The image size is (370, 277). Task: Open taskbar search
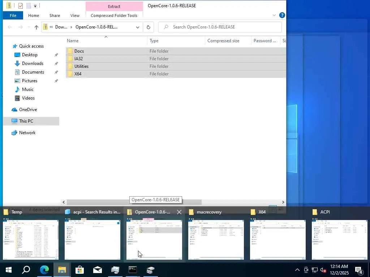pos(26,270)
